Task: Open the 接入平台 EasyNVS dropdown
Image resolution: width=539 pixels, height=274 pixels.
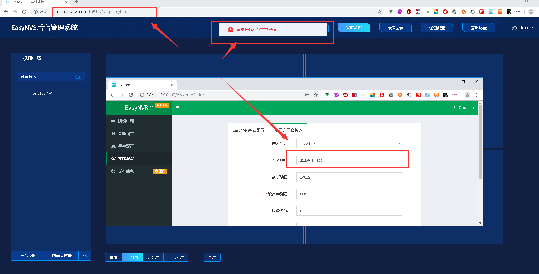Action: (349, 144)
